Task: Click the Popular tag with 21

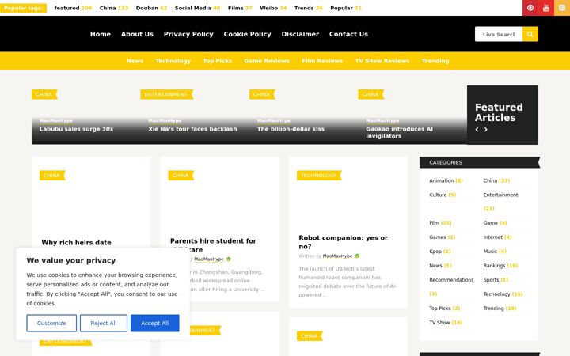Action: point(346,8)
